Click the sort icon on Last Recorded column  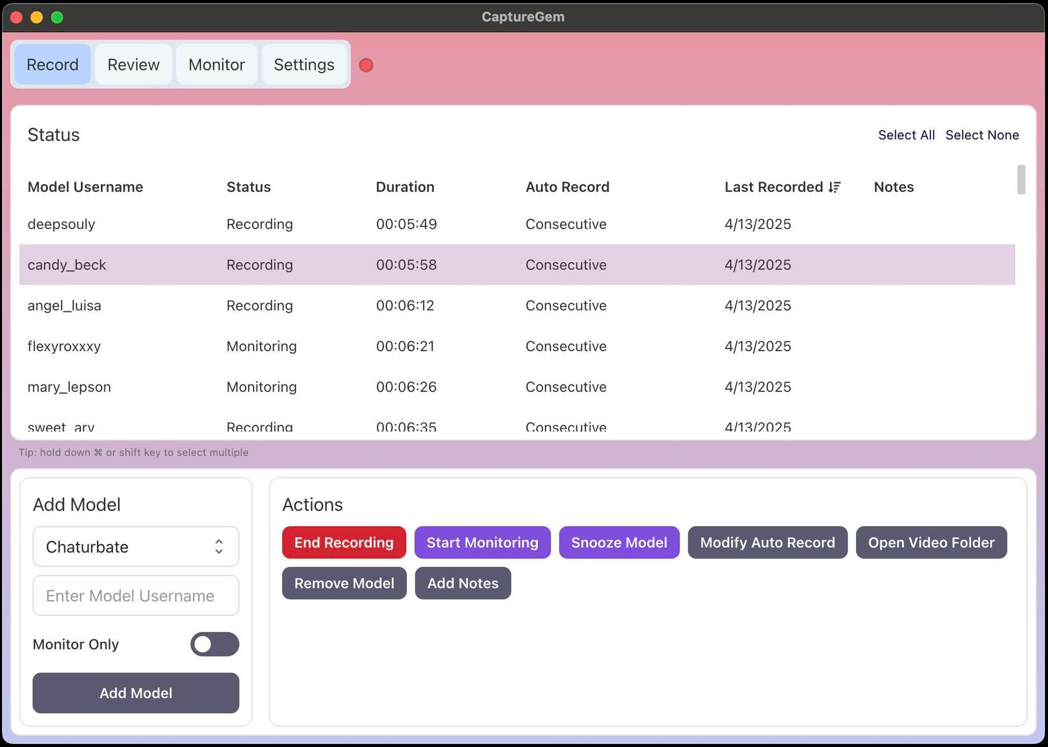[x=835, y=187]
